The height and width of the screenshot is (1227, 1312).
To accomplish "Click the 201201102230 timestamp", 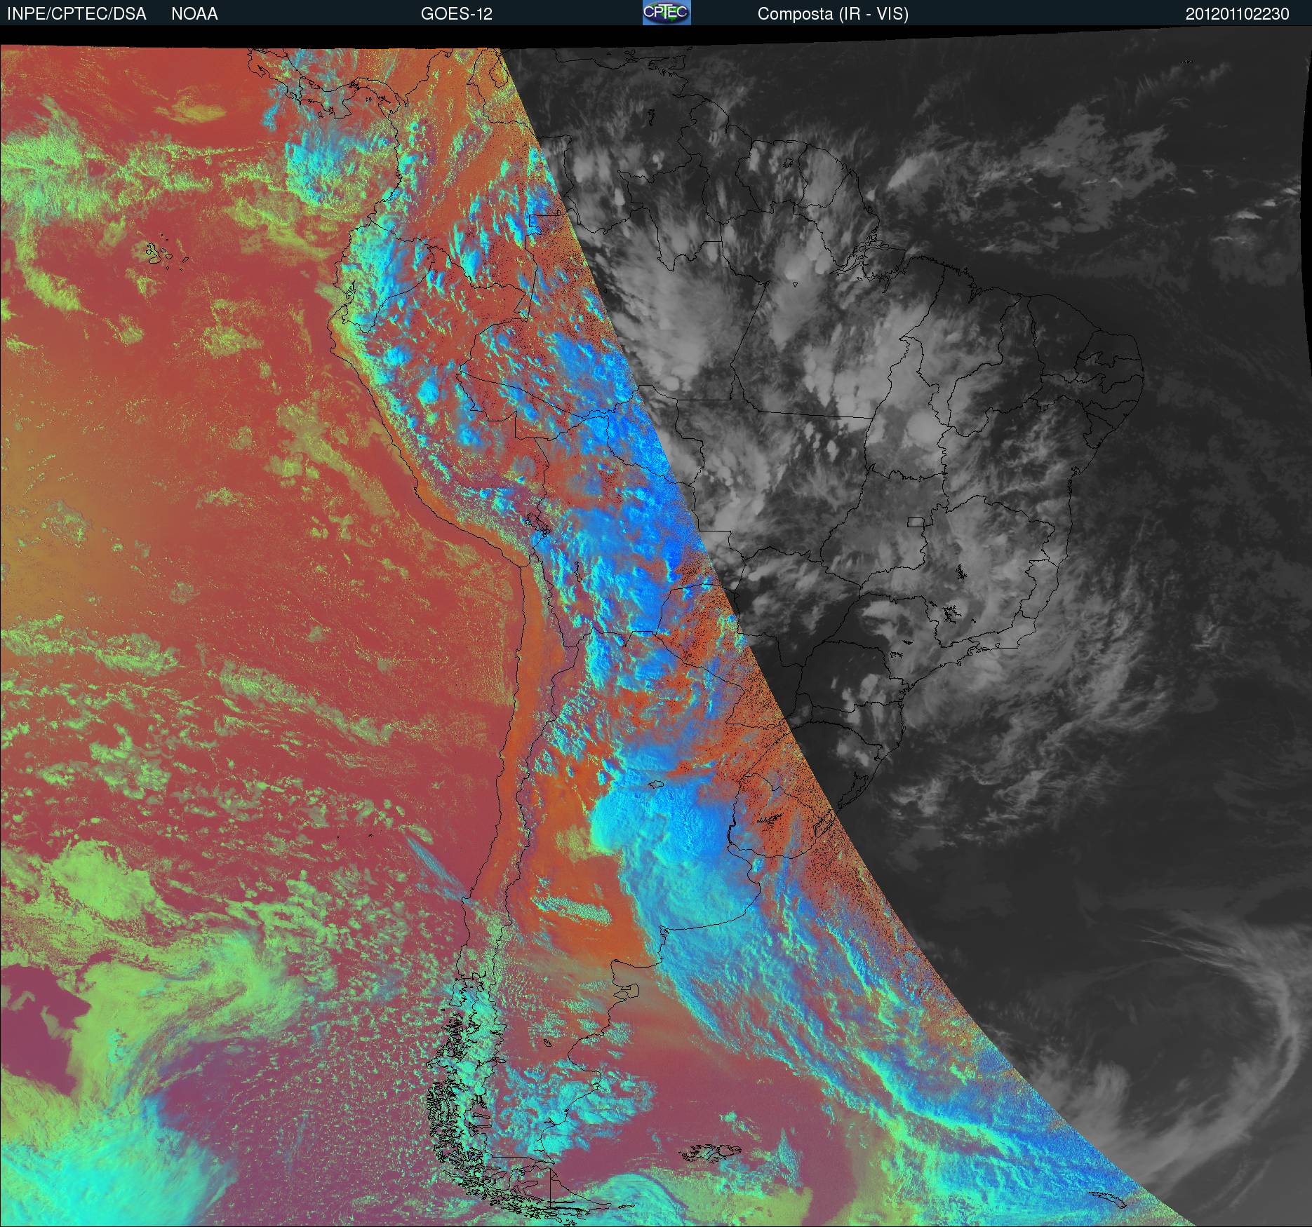I will point(1238,14).
